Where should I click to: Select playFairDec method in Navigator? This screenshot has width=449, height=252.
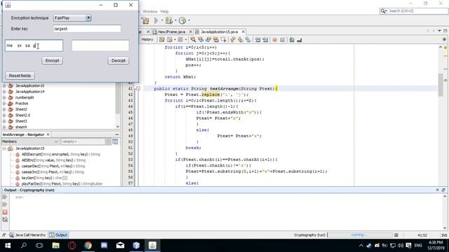(62, 183)
